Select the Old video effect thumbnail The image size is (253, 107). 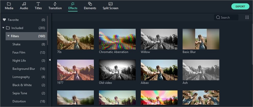point(117,70)
